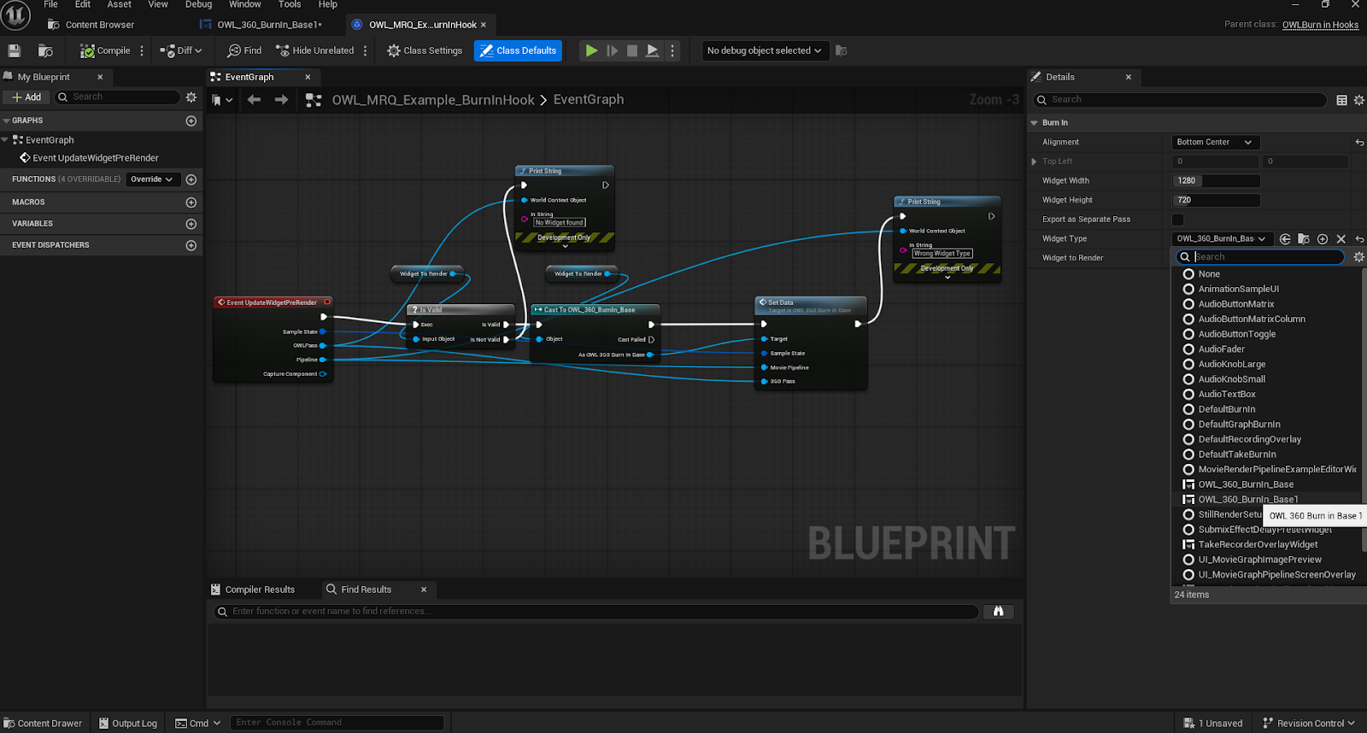Viewport: 1367px width, 733px height.
Task: Switch to the Compiler Results tab
Action: 259,589
